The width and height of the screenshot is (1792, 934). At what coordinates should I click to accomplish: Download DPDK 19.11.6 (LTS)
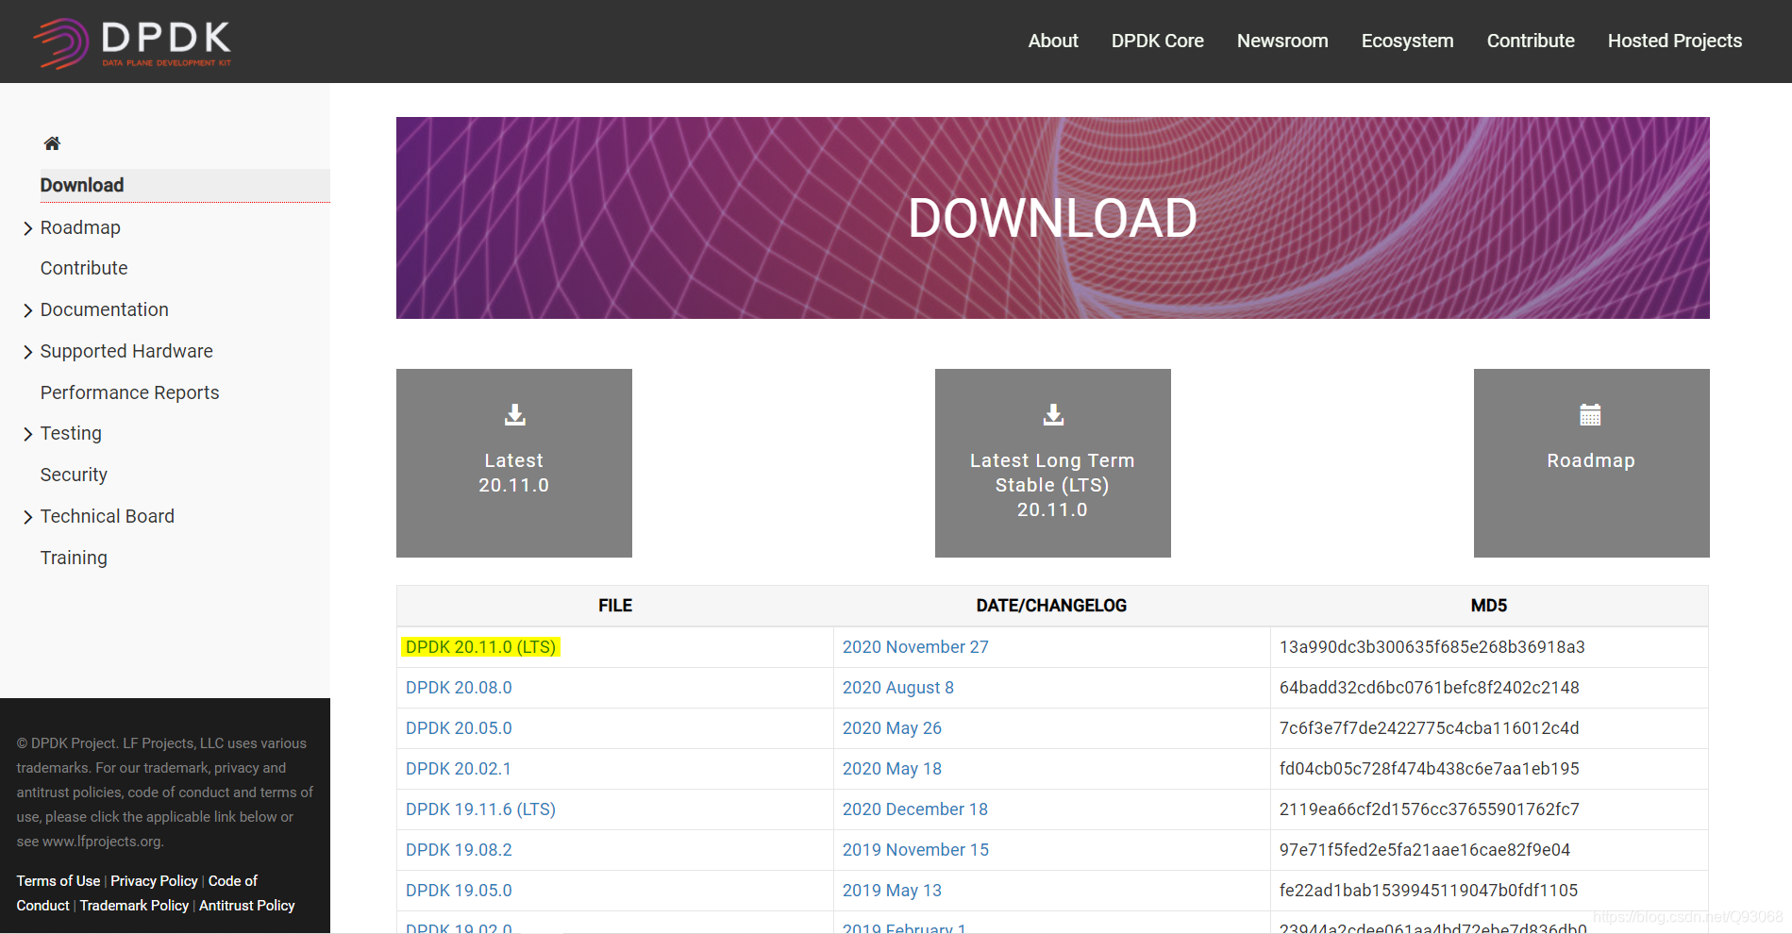tap(481, 809)
